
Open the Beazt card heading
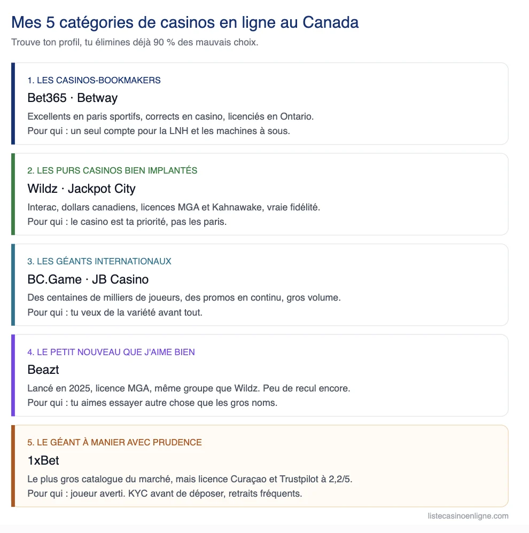pos(43,370)
